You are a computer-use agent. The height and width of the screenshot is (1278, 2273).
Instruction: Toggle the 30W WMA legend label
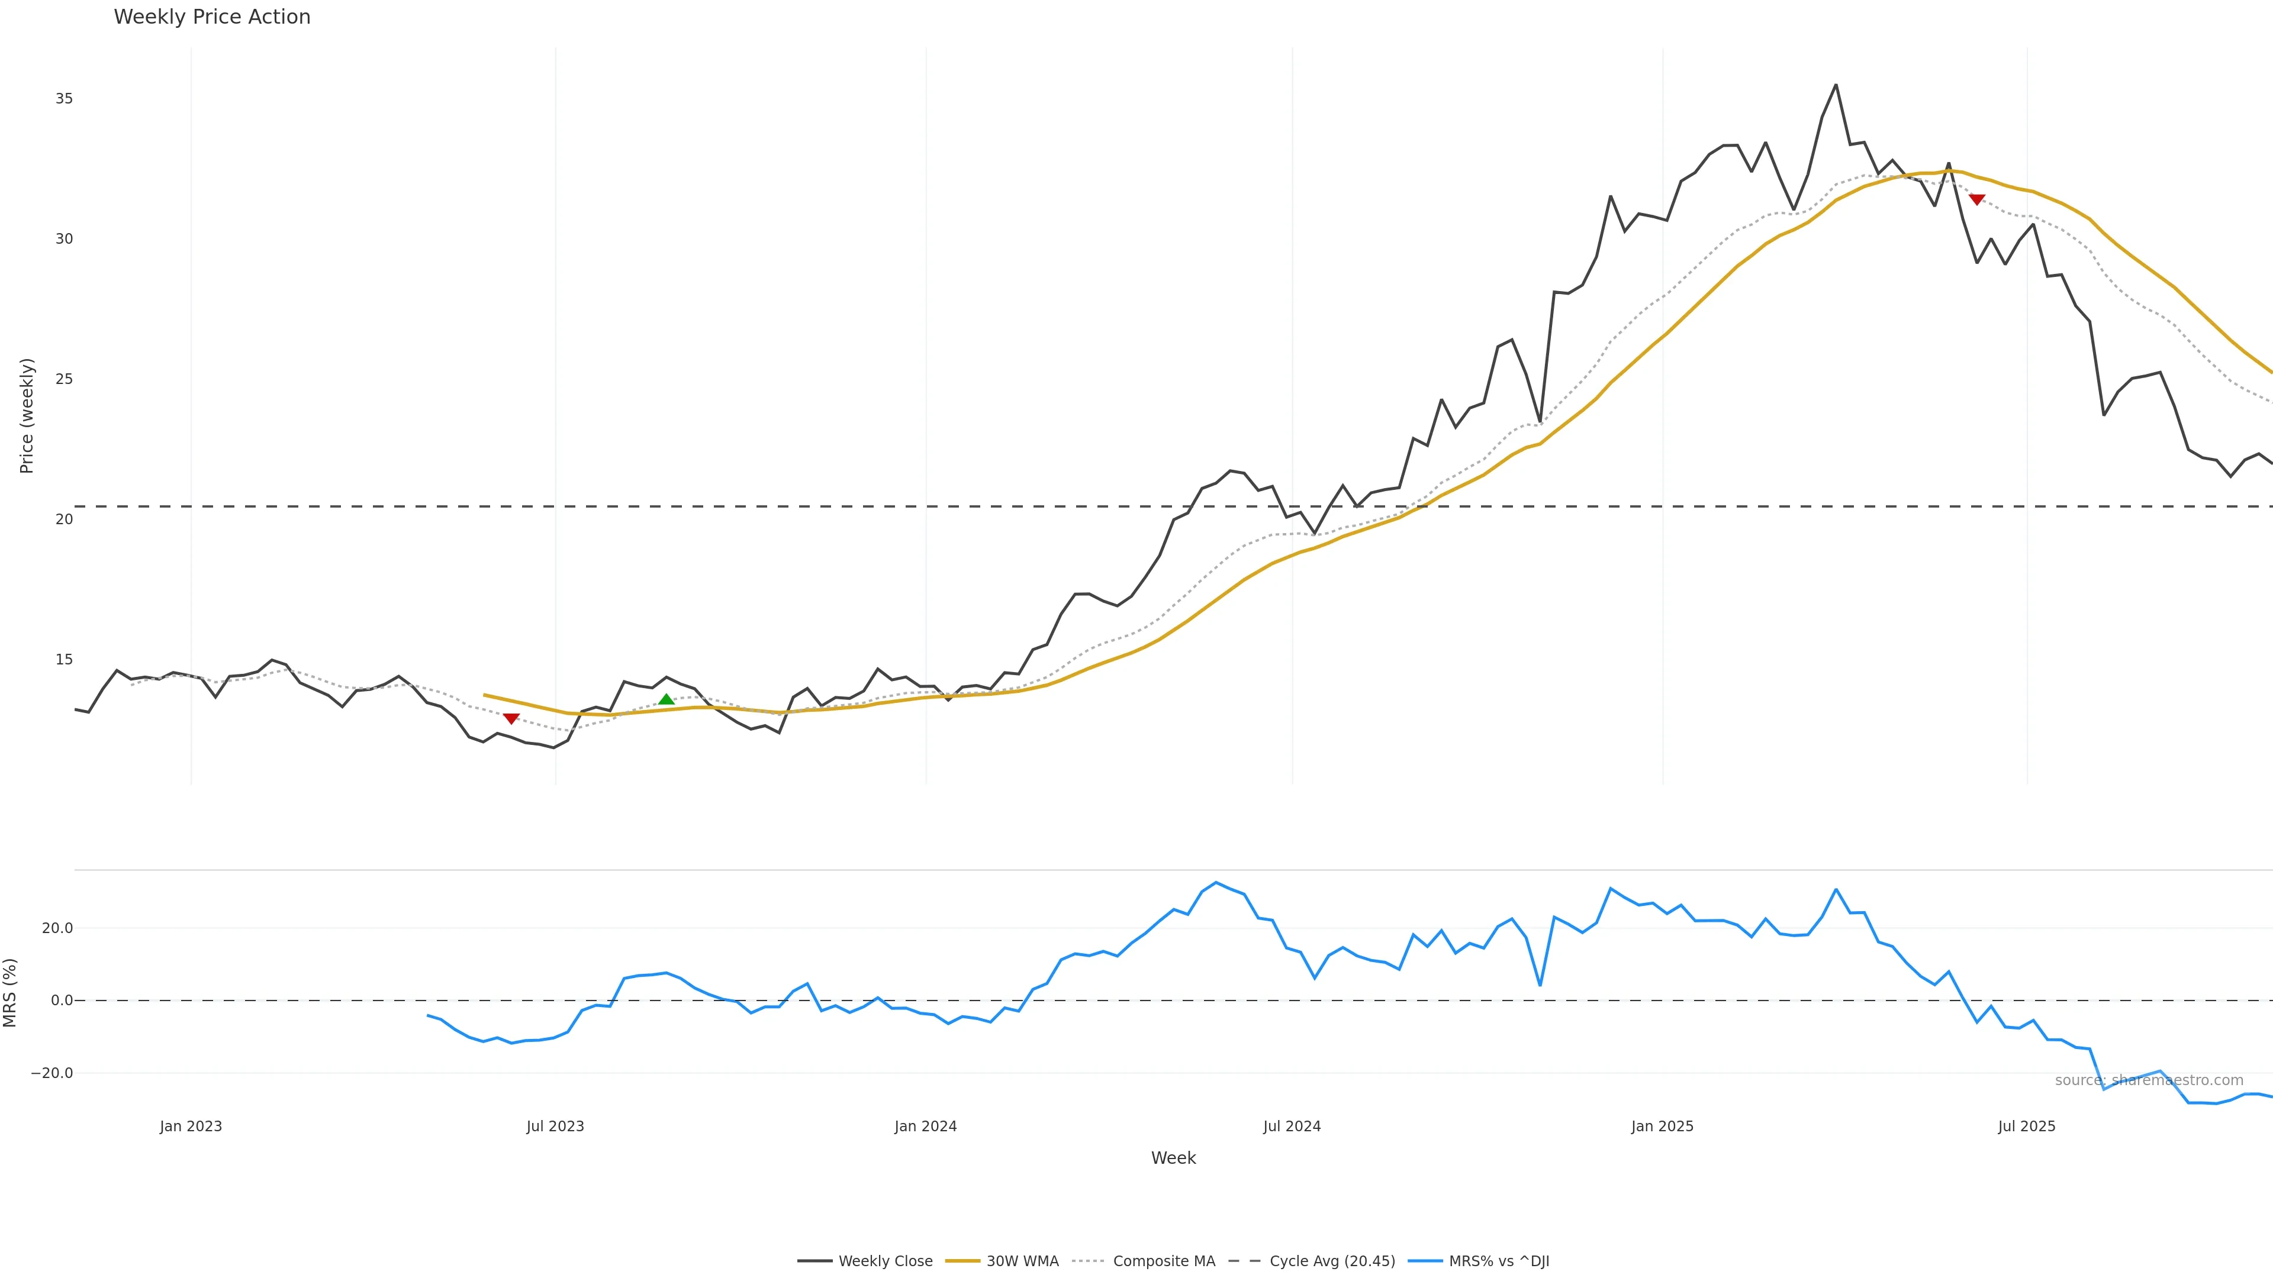coord(1022,1261)
